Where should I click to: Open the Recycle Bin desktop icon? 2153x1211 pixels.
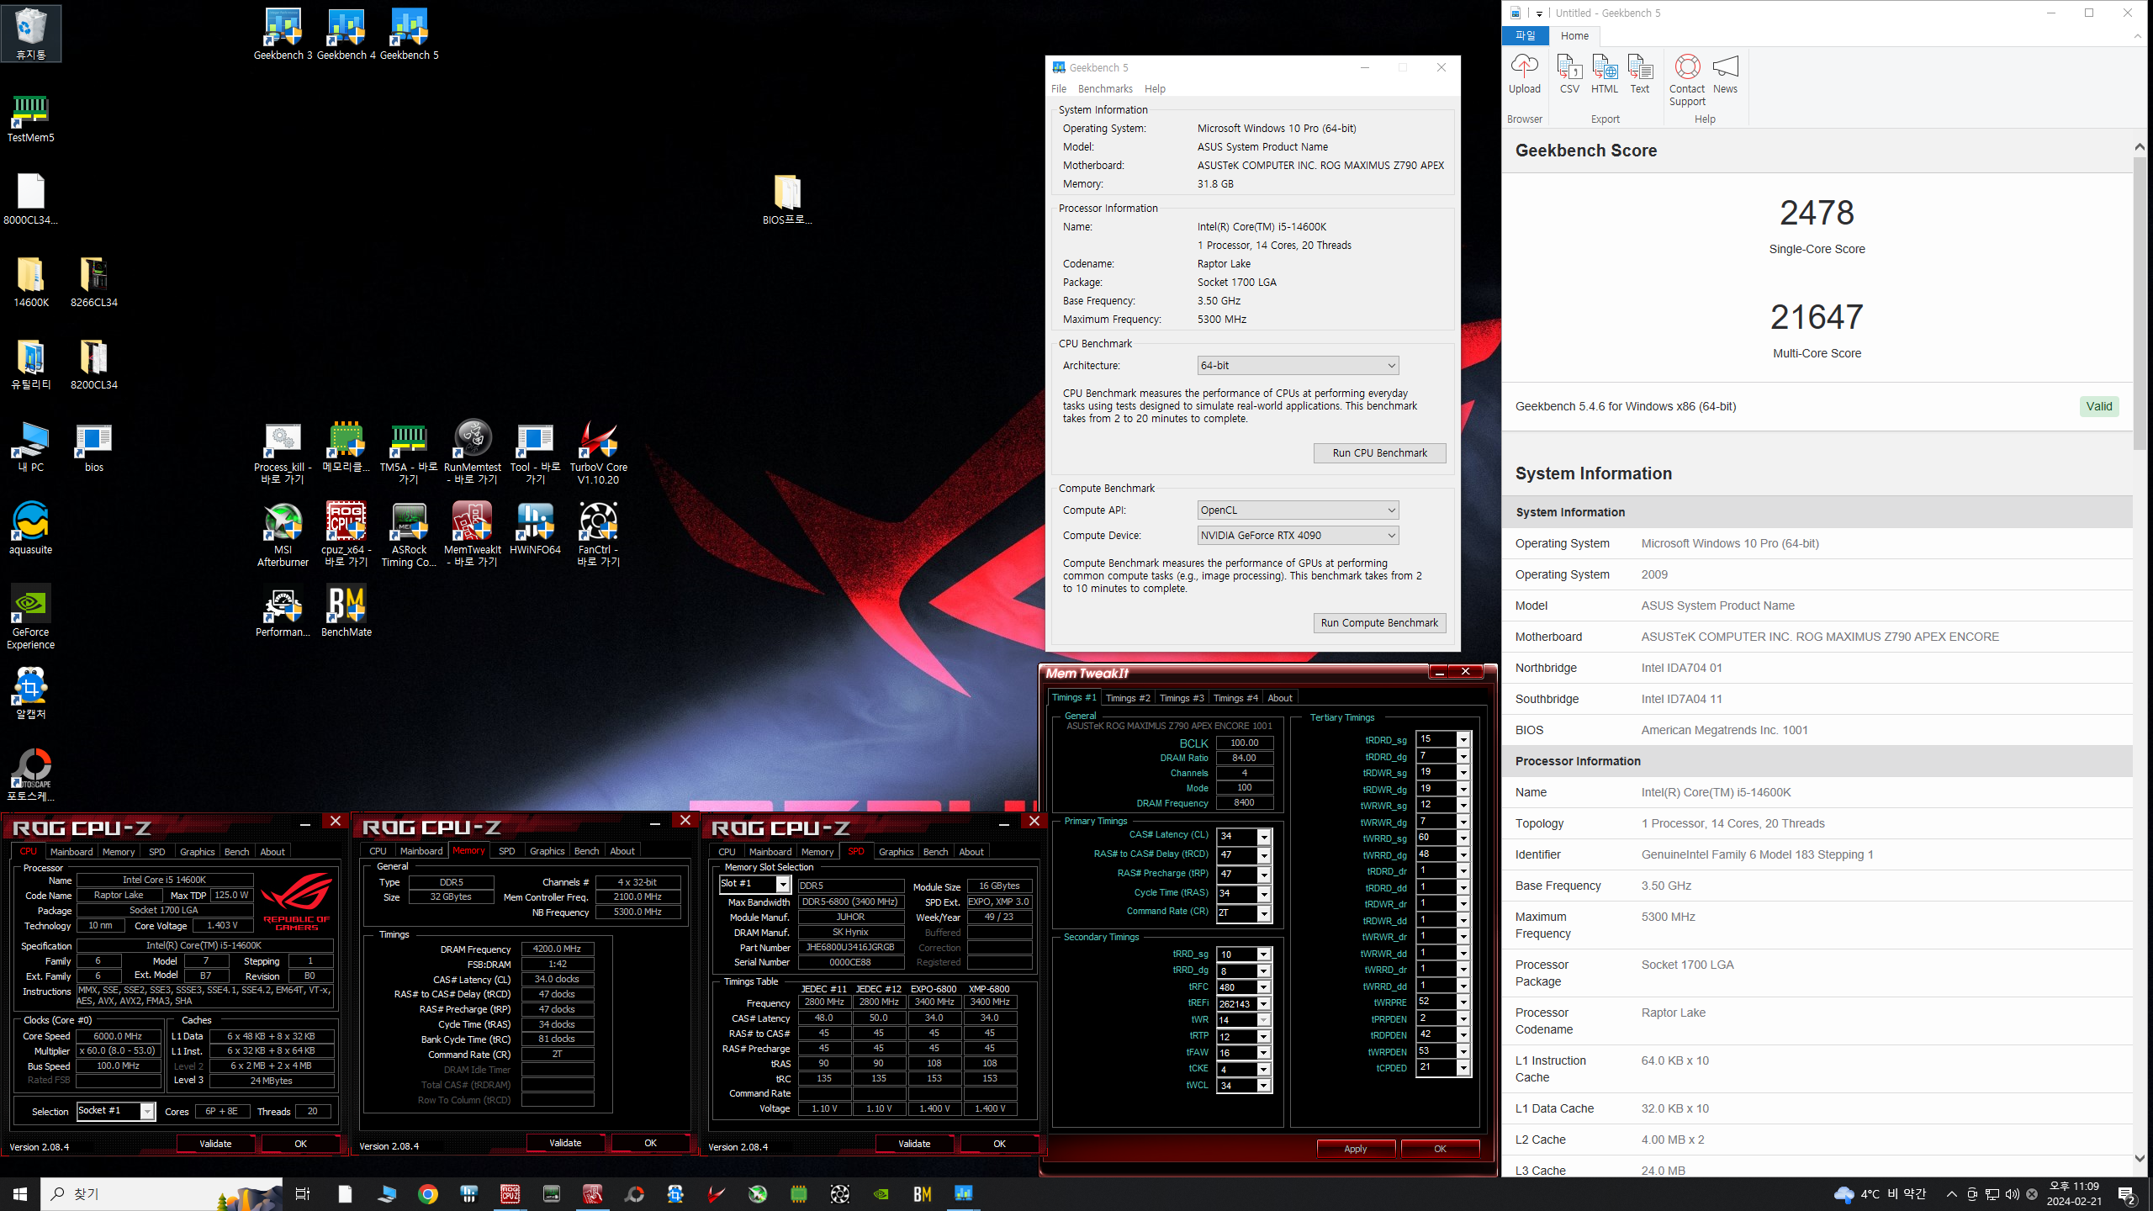[30, 32]
